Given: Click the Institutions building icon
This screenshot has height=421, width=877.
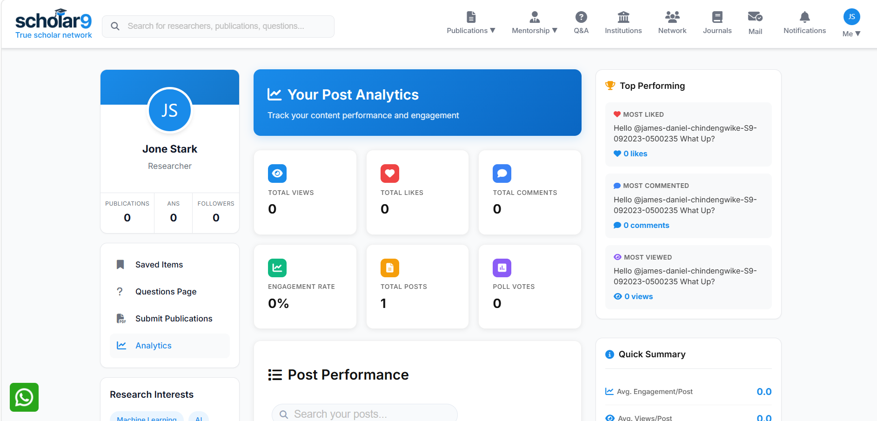Looking at the screenshot, I should tap(623, 17).
